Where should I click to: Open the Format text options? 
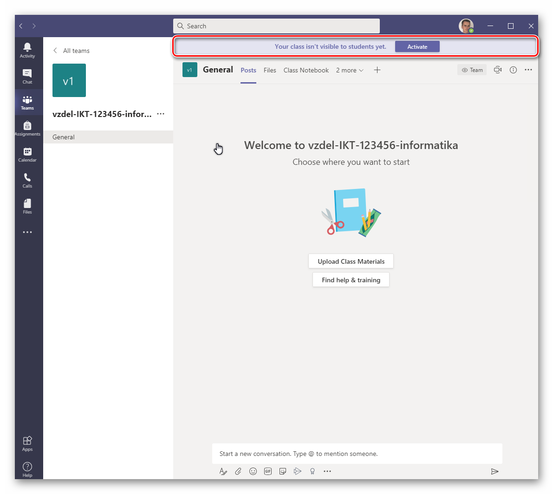[223, 471]
